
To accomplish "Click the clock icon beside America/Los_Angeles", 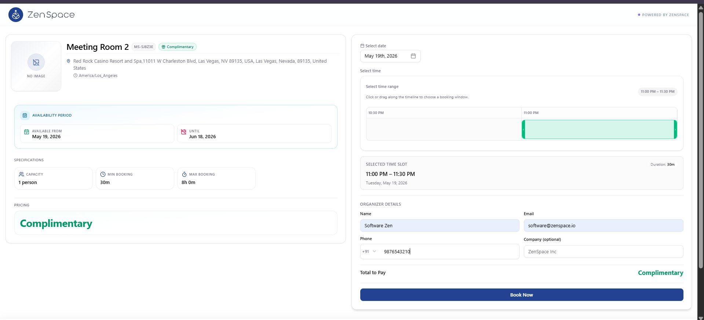I will click(76, 76).
